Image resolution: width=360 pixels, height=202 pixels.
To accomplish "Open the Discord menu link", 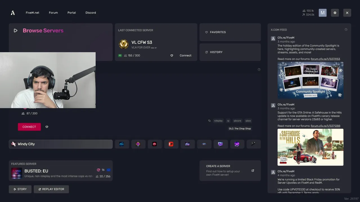I will tap(91, 13).
